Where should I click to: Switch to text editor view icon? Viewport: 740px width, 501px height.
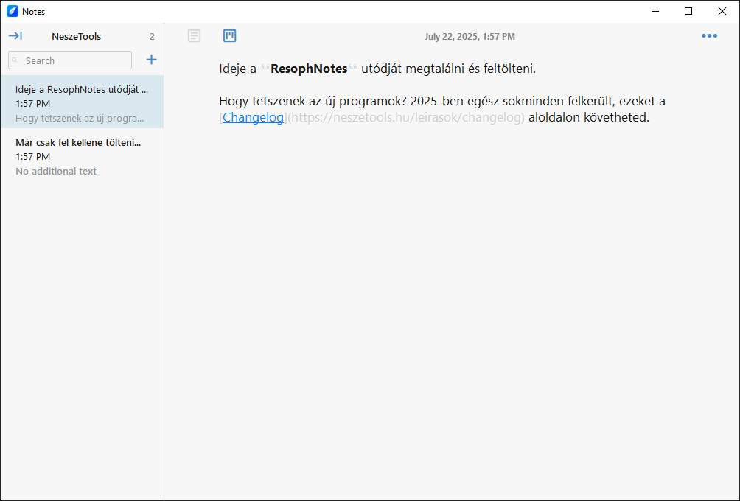click(x=194, y=36)
